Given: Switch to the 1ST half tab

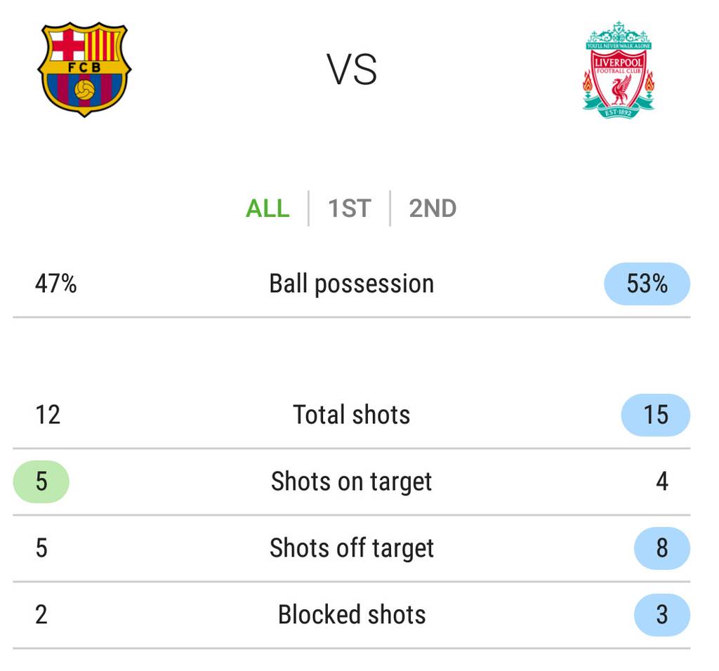Looking at the screenshot, I should (349, 208).
